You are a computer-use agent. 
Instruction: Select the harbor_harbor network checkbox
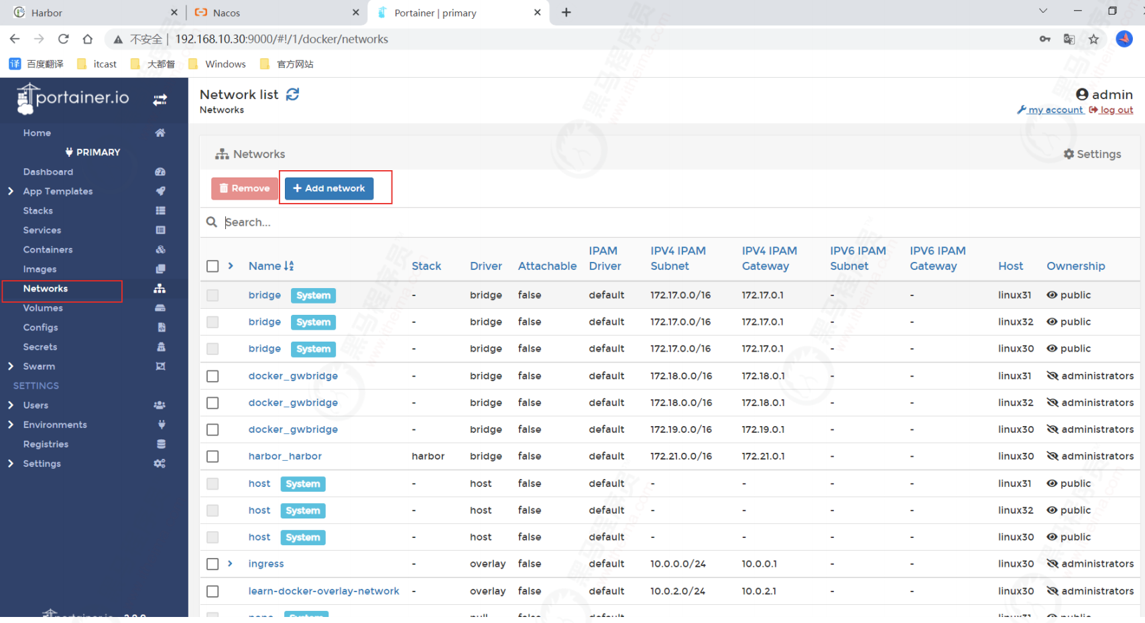coord(213,456)
